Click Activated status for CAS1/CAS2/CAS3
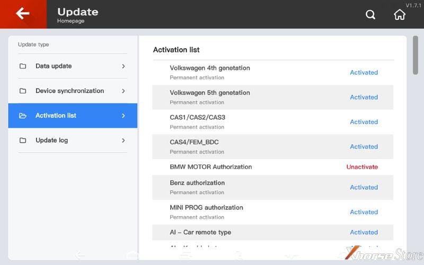This screenshot has width=424, height=265. [x=364, y=122]
